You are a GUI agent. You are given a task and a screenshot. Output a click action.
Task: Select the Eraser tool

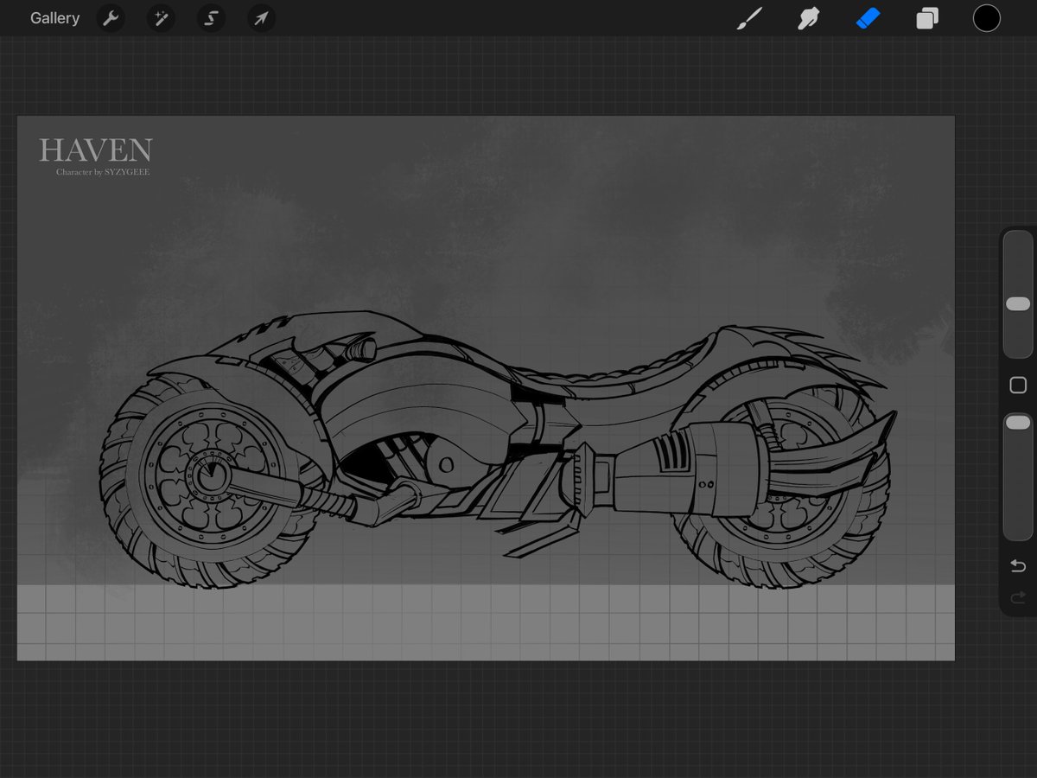click(x=868, y=18)
